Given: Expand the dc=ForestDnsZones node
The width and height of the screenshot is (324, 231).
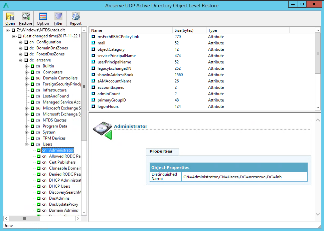Looking at the screenshot, I should coord(20,54).
